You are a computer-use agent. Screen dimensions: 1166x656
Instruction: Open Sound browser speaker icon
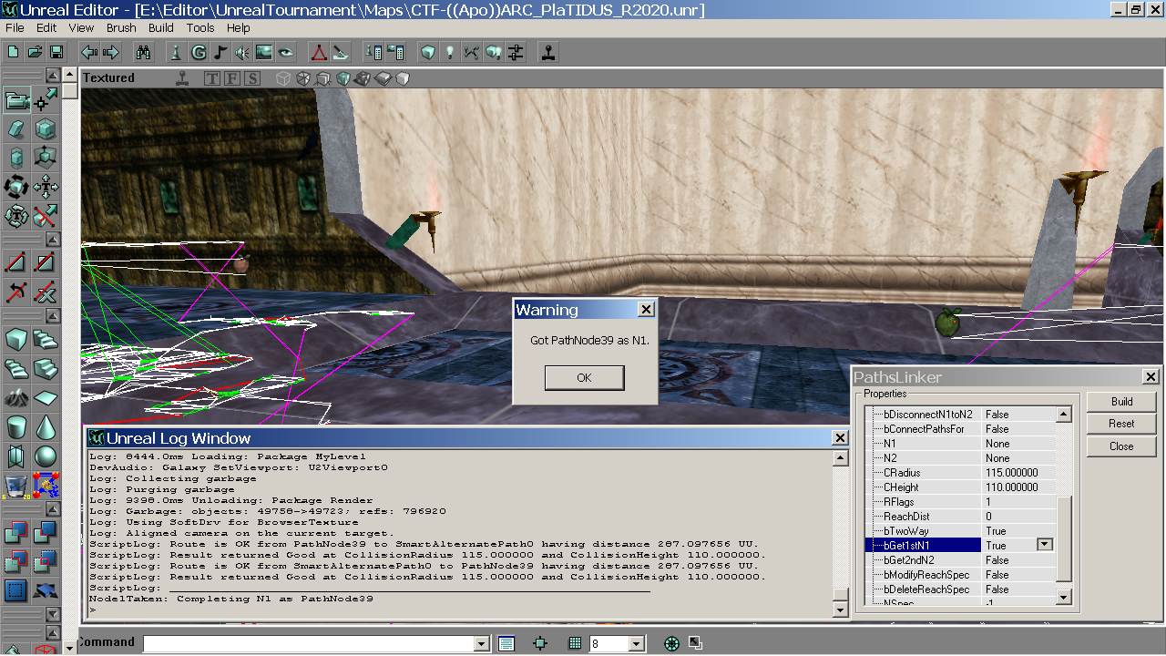tap(242, 52)
